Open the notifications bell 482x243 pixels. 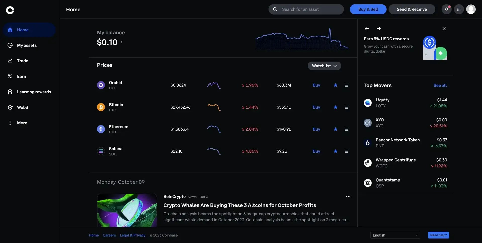446,9
